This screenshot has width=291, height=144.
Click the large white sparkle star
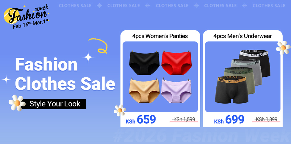point(88,57)
